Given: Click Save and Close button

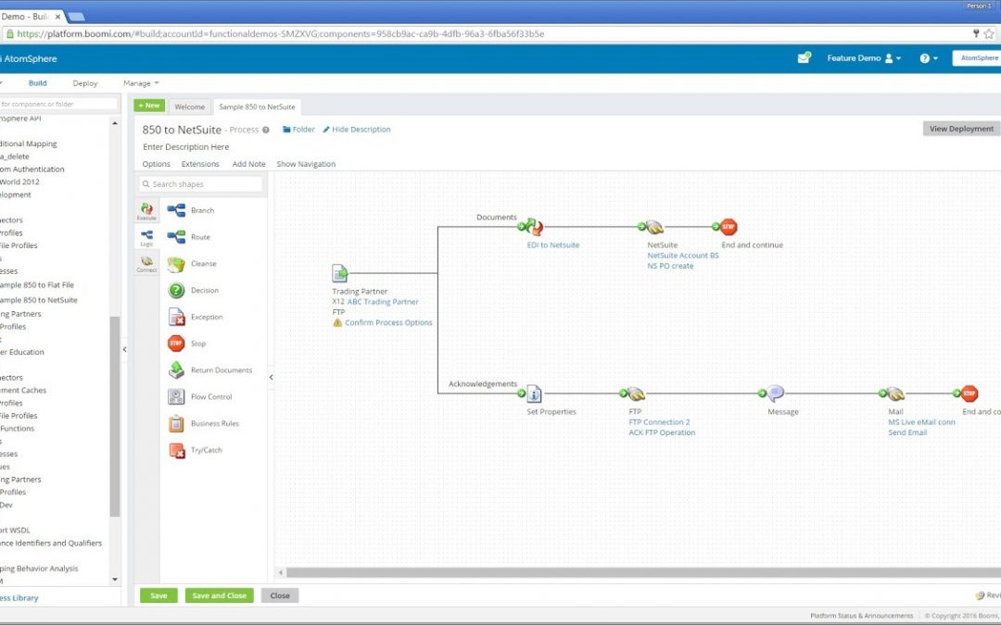Looking at the screenshot, I should (x=220, y=595).
